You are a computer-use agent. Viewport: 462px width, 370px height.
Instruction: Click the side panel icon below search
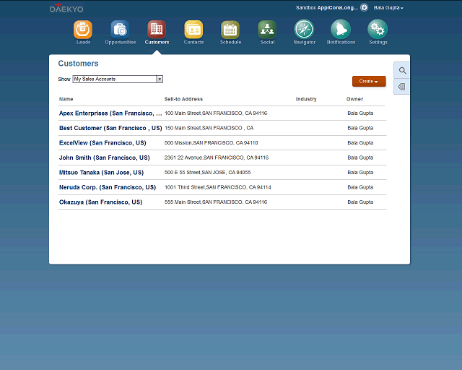(402, 87)
